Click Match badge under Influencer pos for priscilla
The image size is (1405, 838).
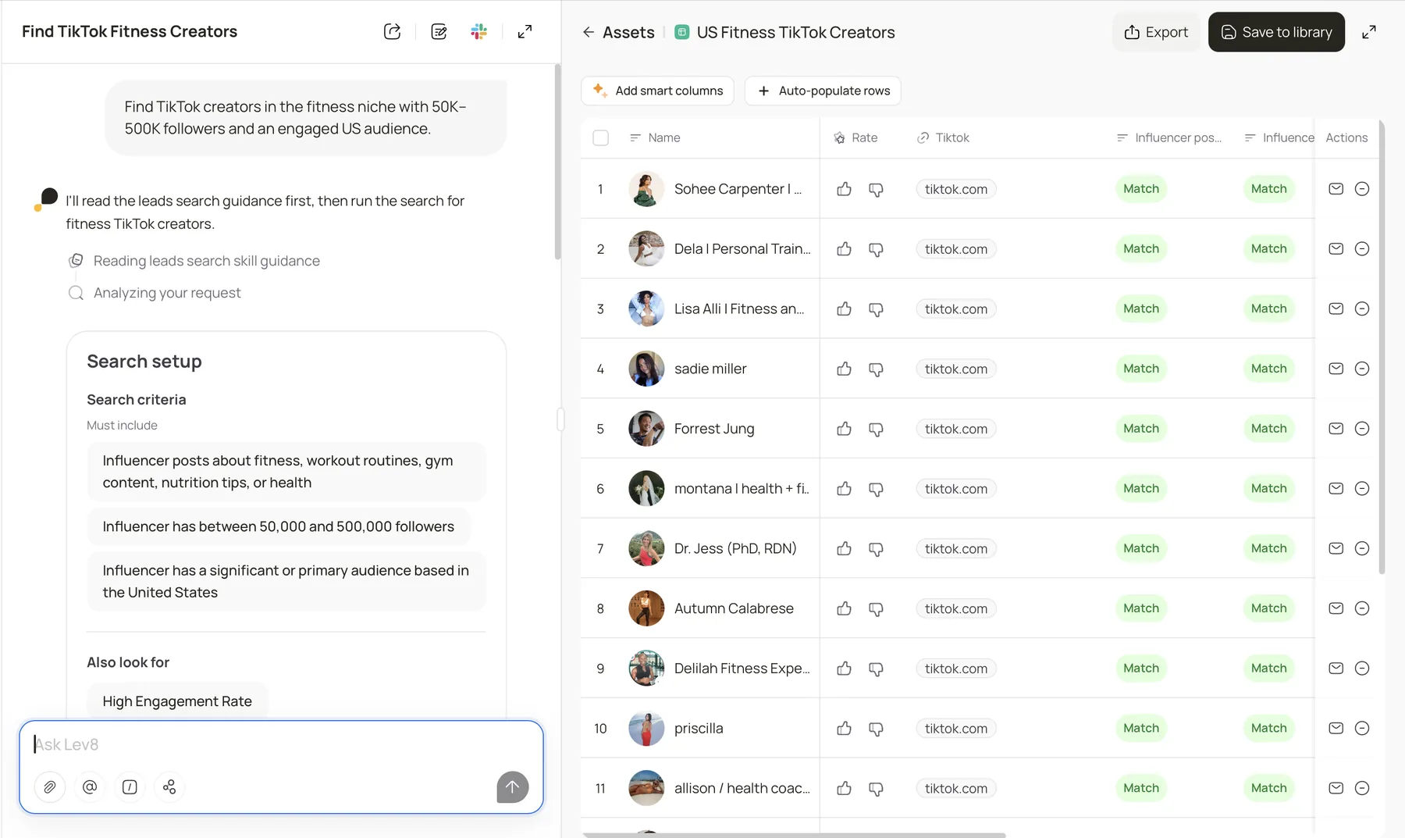pos(1141,728)
